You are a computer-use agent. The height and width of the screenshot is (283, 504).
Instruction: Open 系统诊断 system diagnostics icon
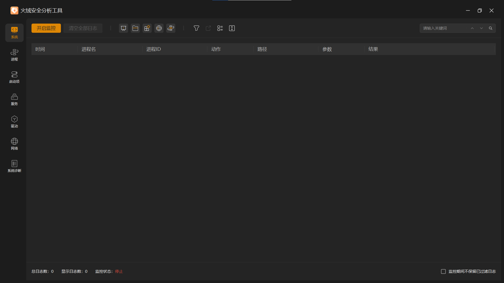(x=14, y=166)
